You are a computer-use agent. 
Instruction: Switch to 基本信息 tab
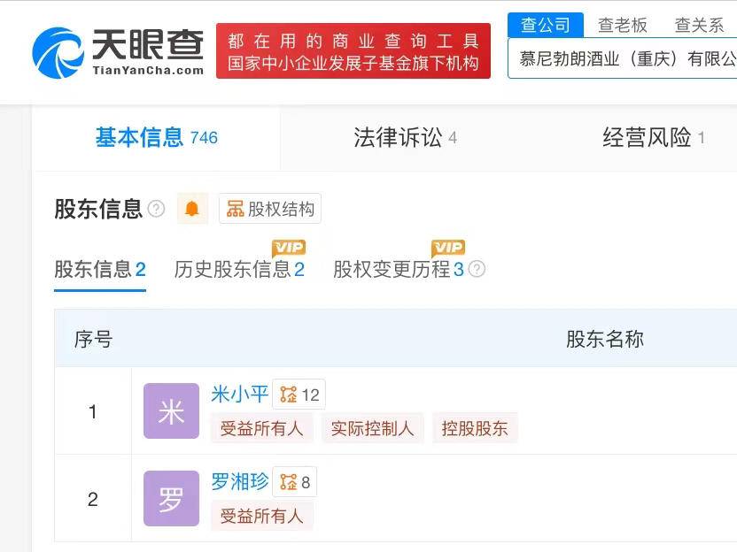pyautogui.click(x=156, y=138)
